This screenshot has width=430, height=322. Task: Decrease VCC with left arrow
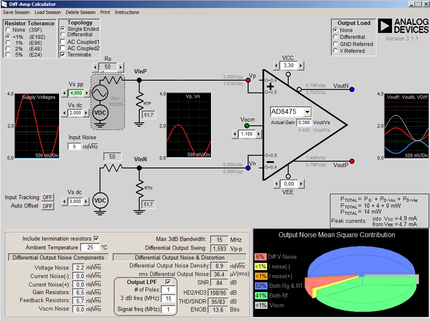click(x=276, y=65)
